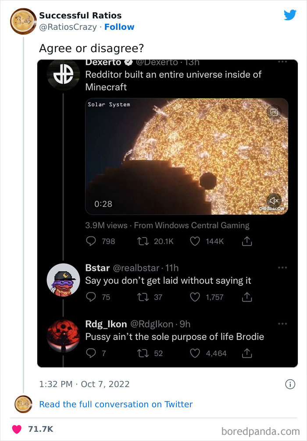Click reply icon on Dexerto tweet
Image resolution: width=307 pixels, height=441 pixels.
(x=91, y=241)
